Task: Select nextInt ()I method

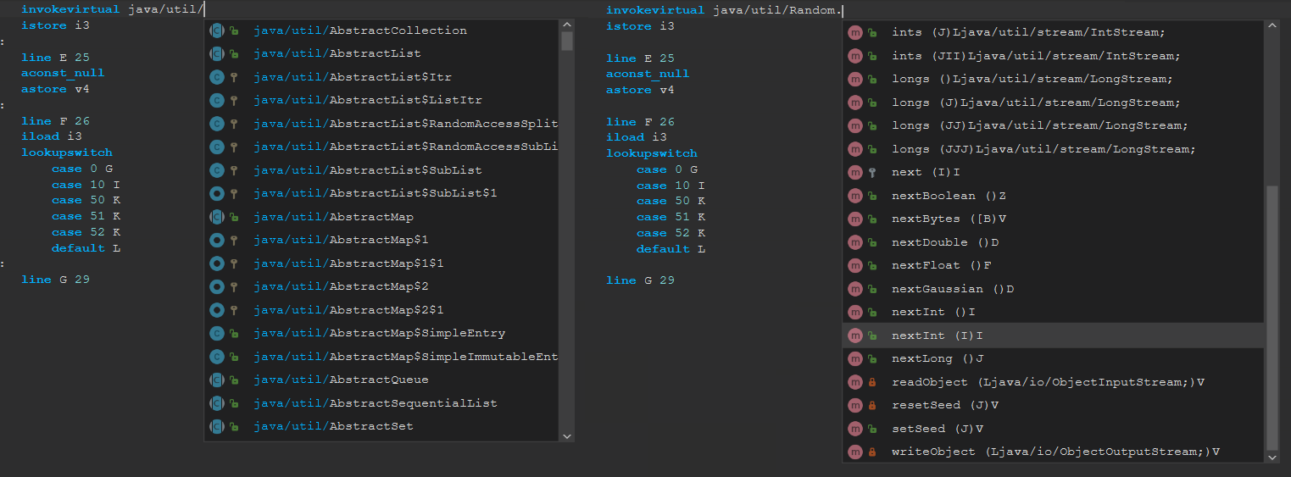Action: click(x=1053, y=312)
